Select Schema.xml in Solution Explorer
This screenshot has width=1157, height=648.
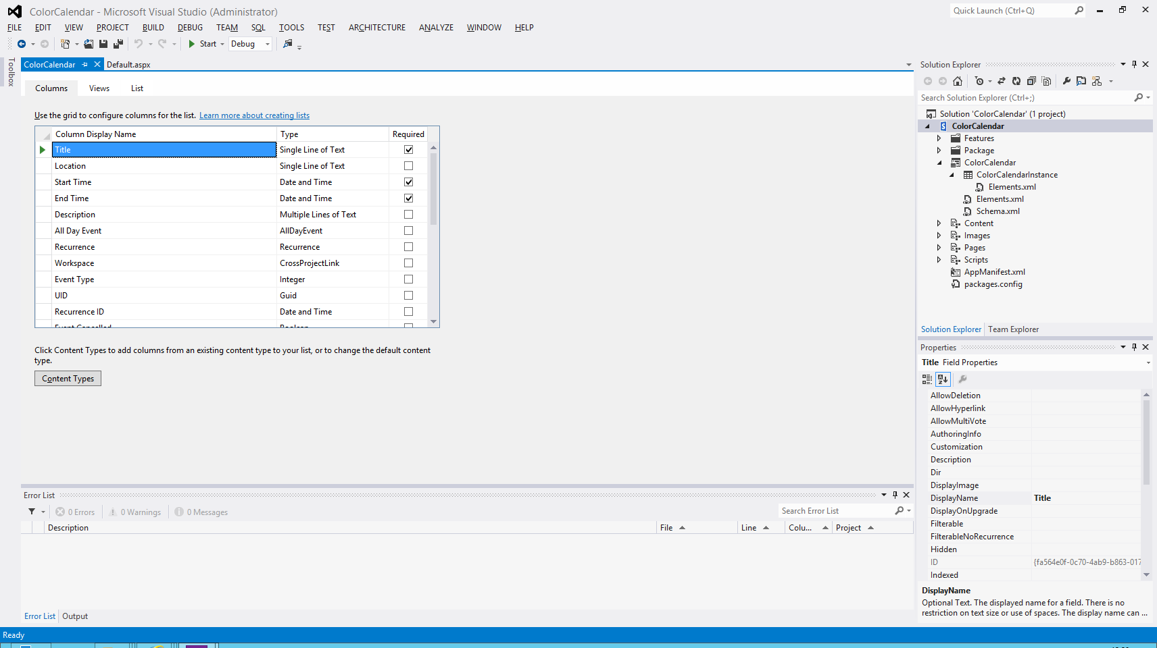pos(998,211)
